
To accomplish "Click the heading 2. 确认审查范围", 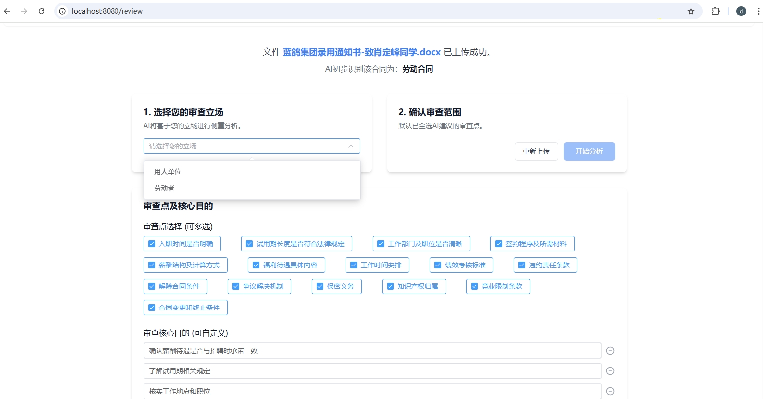I will tap(430, 112).
